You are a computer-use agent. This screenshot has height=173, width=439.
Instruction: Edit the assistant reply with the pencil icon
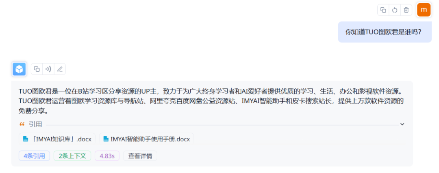60,69
